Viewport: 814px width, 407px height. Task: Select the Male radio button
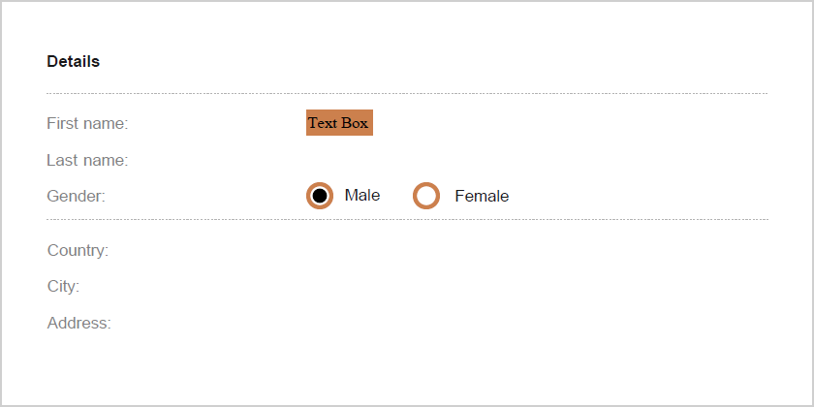320,196
